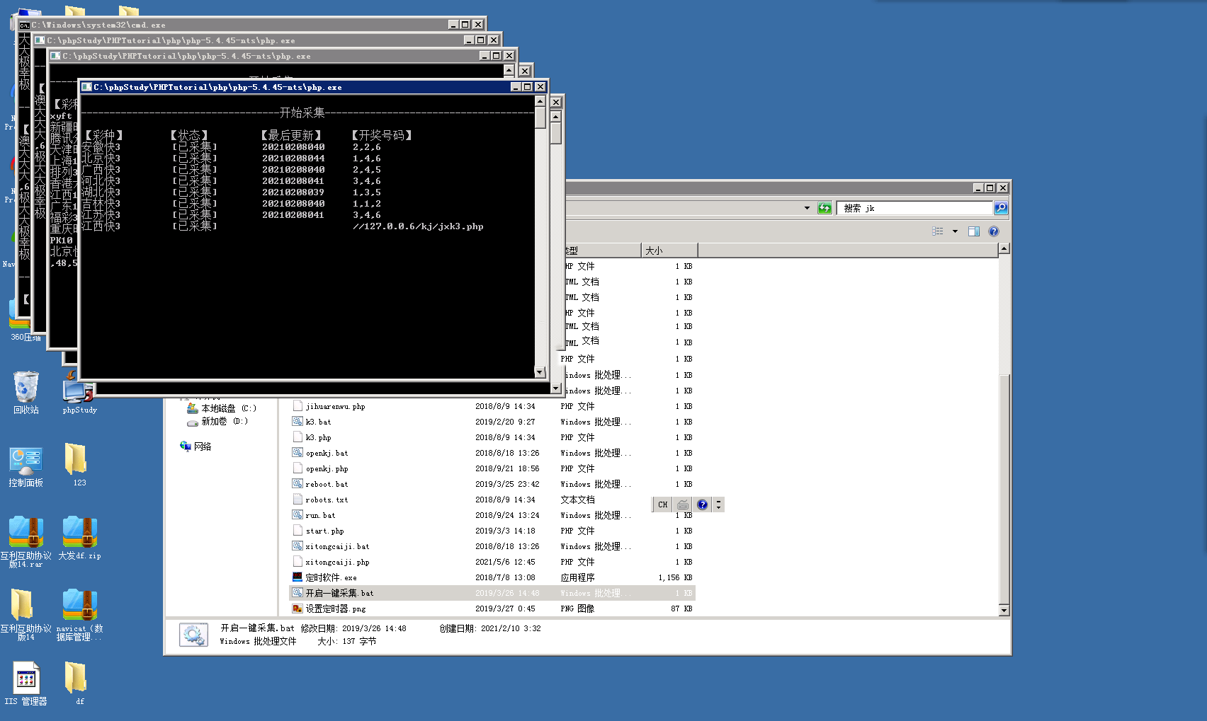The height and width of the screenshot is (721, 1207).
Task: Open the language bar options arrow
Action: pyautogui.click(x=718, y=504)
